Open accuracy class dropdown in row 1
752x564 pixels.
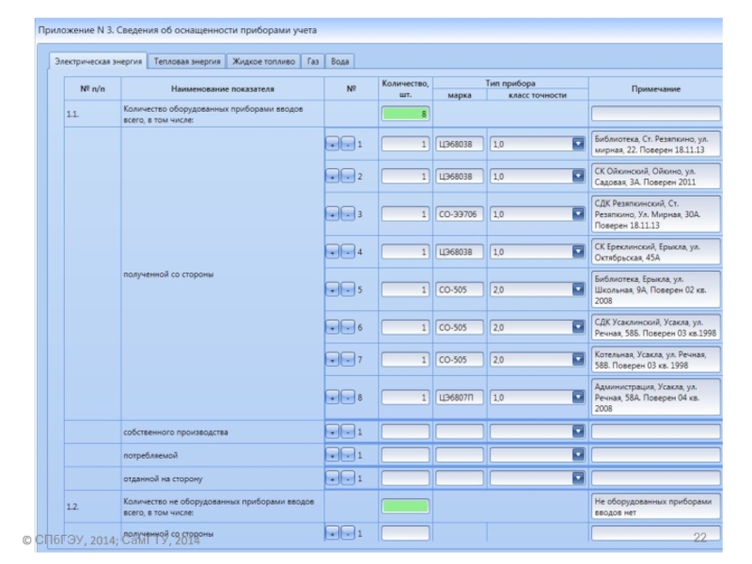[579, 146]
